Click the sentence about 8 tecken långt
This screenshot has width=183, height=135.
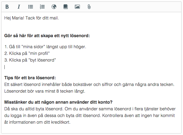click(48, 91)
